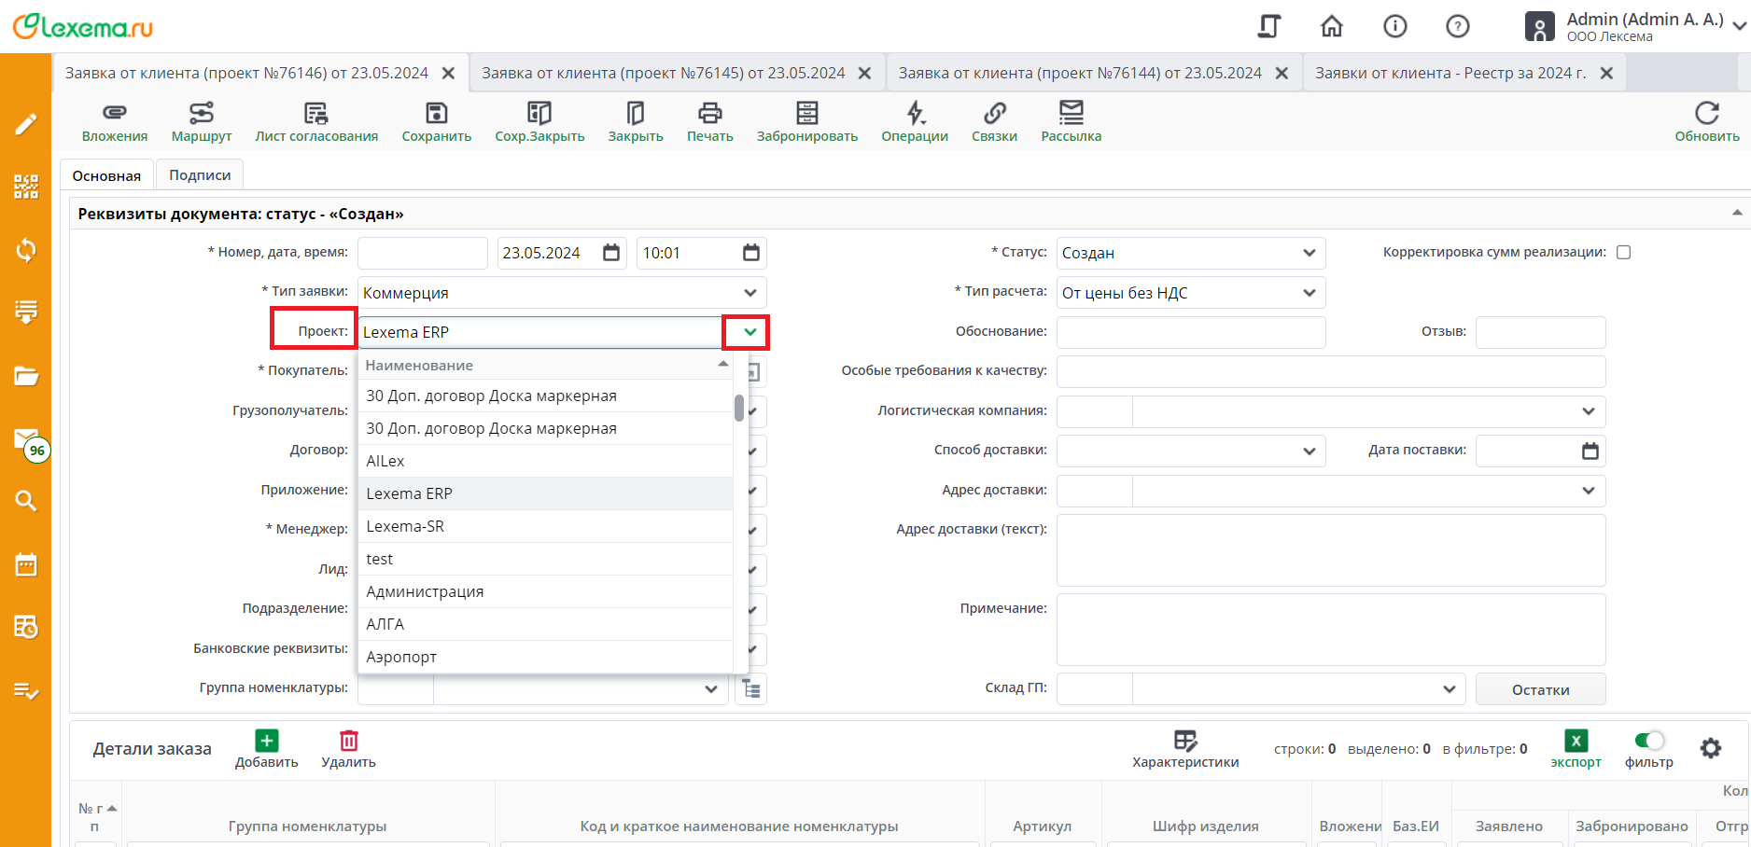Export order details to Excel
The width and height of the screenshot is (1751, 847).
1576,742
